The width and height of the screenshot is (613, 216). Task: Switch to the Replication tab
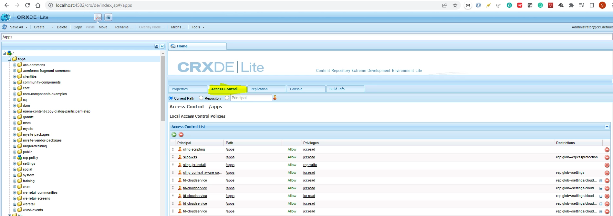(x=267, y=89)
